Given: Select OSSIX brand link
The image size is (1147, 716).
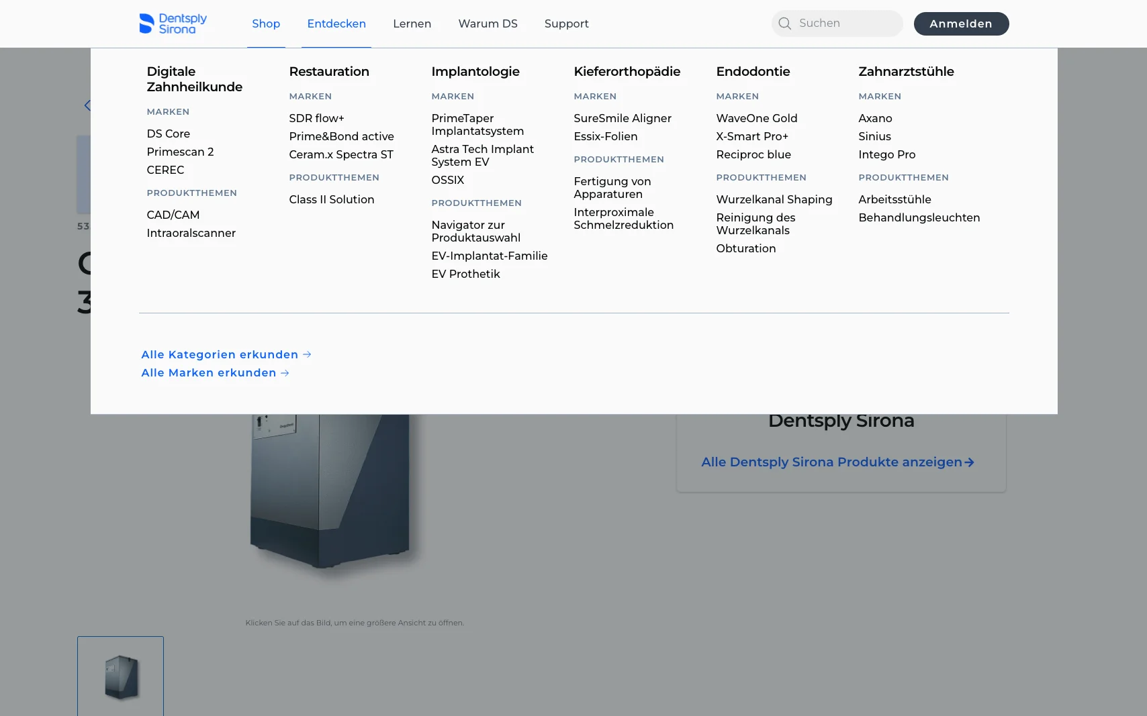Looking at the screenshot, I should point(448,180).
